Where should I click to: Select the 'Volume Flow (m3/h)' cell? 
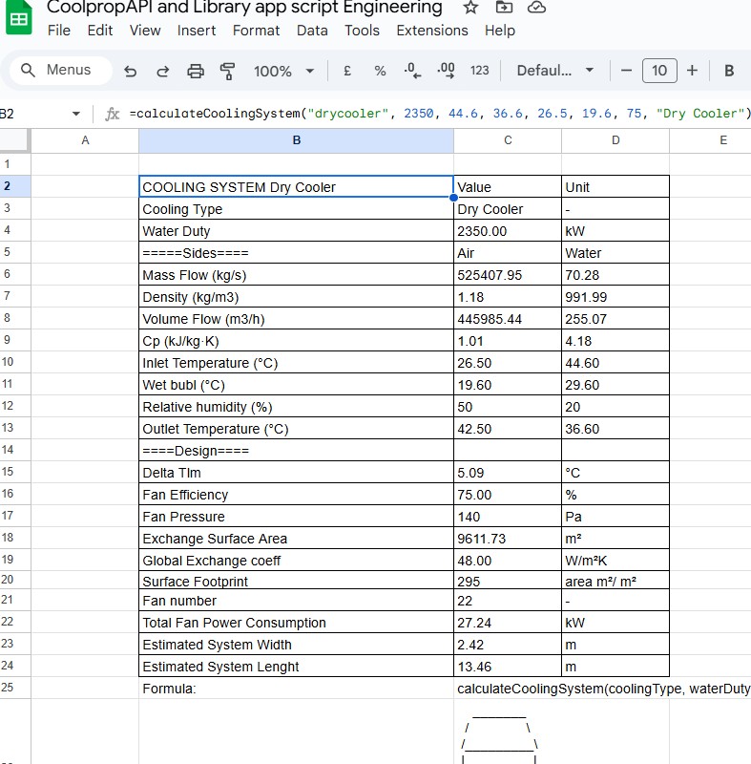coord(296,318)
